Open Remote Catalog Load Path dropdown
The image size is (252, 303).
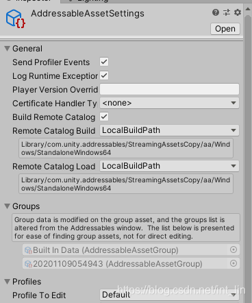click(169, 166)
